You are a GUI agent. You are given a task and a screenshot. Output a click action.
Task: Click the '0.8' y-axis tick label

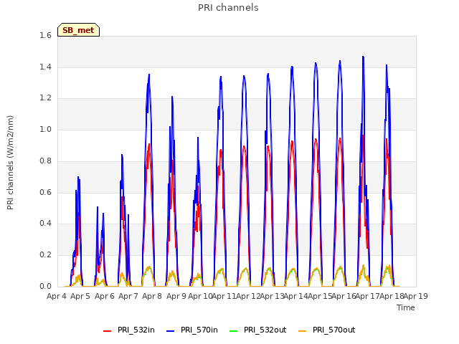[45, 161]
